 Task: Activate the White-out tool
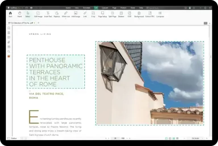(x=66, y=14)
